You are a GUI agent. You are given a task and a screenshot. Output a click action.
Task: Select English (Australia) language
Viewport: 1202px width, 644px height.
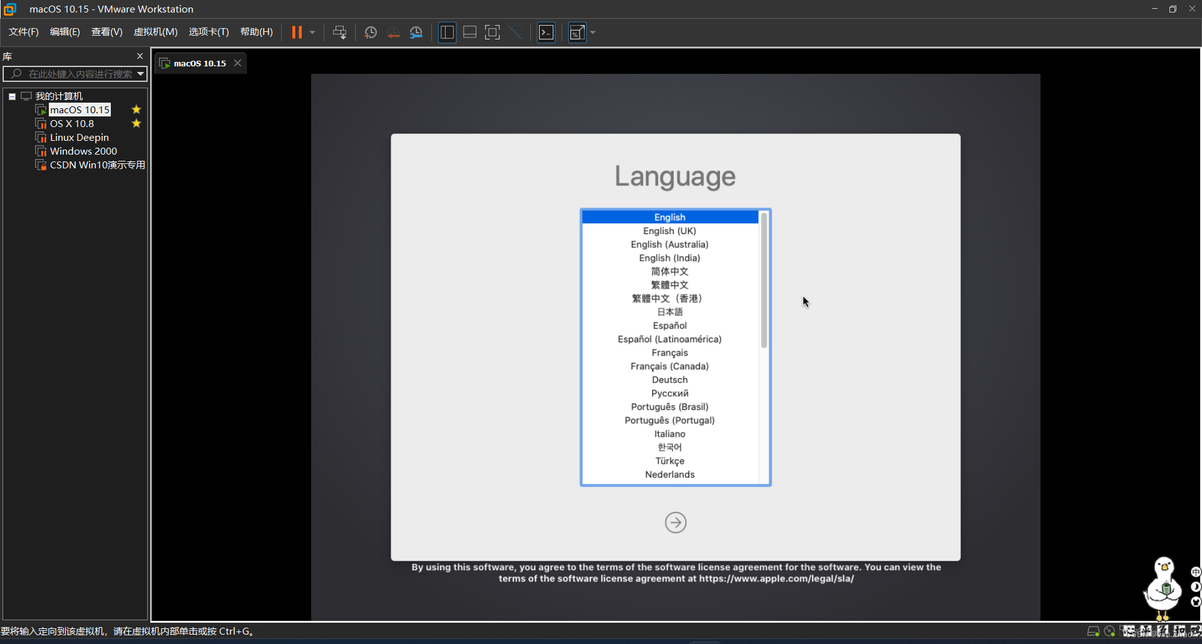670,245
